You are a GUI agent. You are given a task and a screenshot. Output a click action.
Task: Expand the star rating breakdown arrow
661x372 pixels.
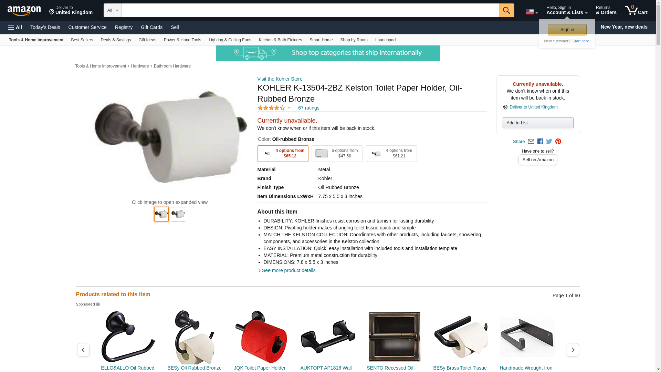(x=289, y=108)
